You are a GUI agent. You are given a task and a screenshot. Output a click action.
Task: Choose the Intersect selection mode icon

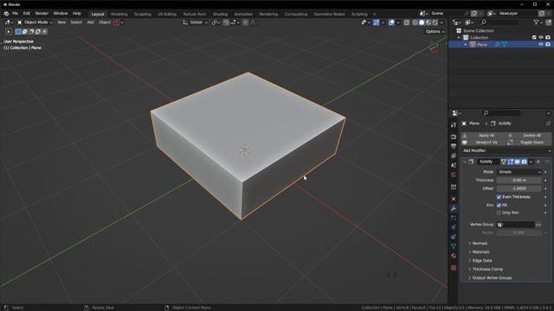(x=44, y=32)
